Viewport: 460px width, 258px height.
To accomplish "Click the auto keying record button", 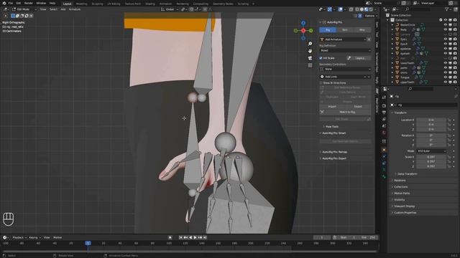I will coord(170,237).
